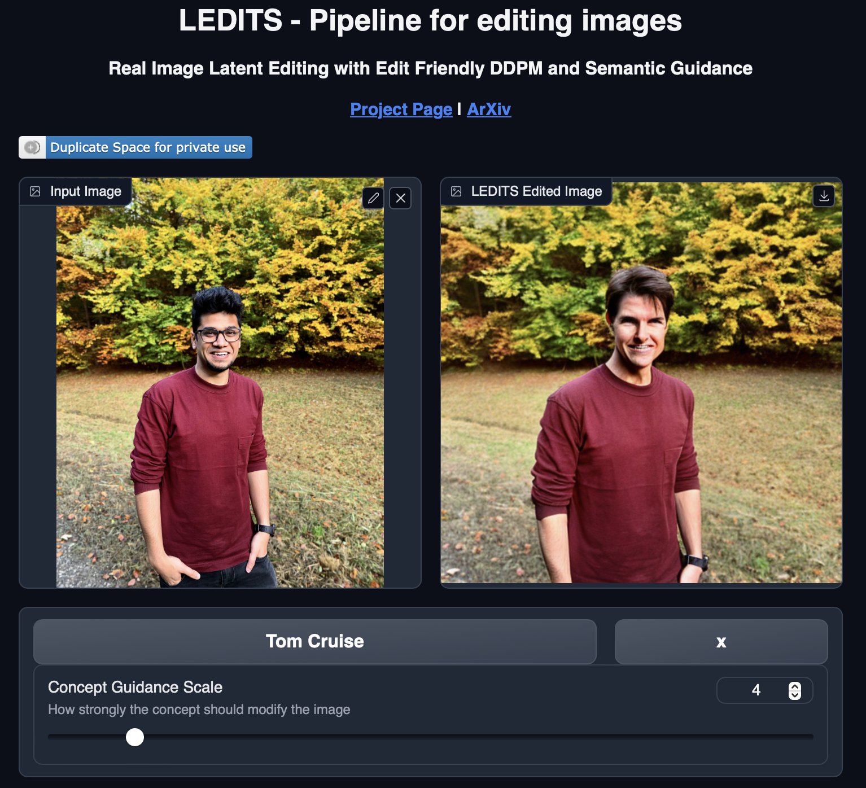Screen dimensions: 866x788
Task: Click the Duplicate Space badge icon
Action: pos(32,147)
